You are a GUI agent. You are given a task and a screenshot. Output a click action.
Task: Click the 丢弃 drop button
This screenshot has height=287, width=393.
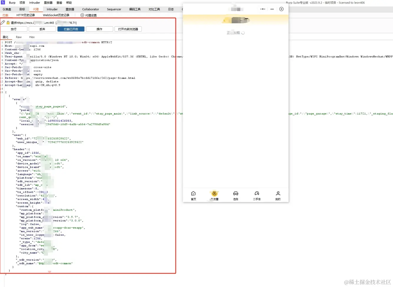coord(42,29)
